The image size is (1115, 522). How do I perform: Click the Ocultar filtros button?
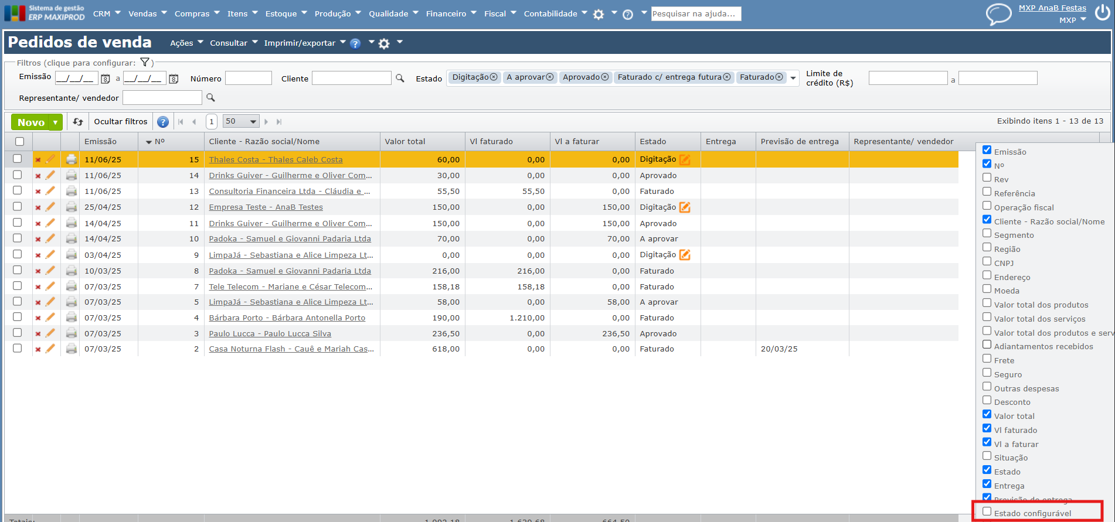point(121,122)
